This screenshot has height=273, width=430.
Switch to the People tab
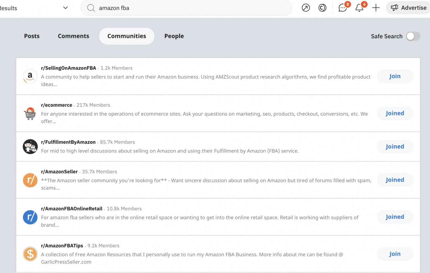click(174, 36)
